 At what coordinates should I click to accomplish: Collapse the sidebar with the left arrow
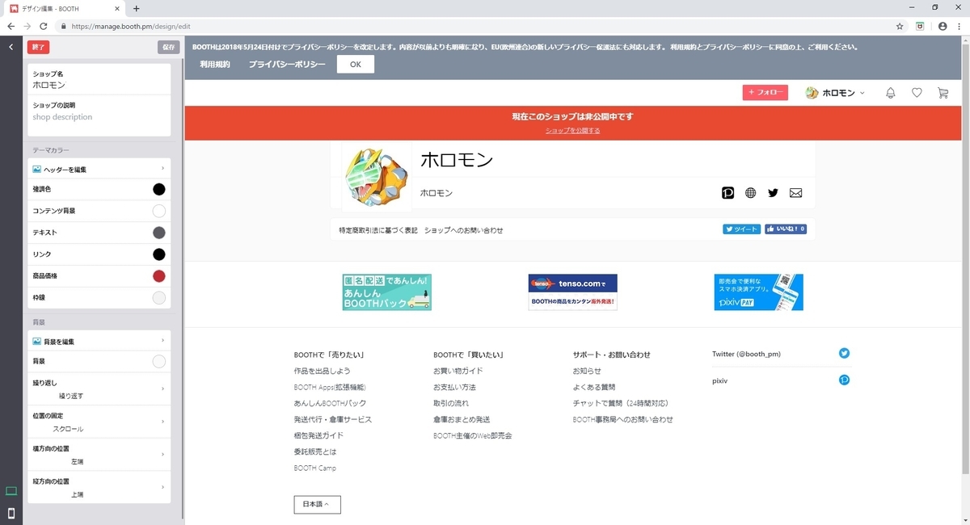[11, 47]
